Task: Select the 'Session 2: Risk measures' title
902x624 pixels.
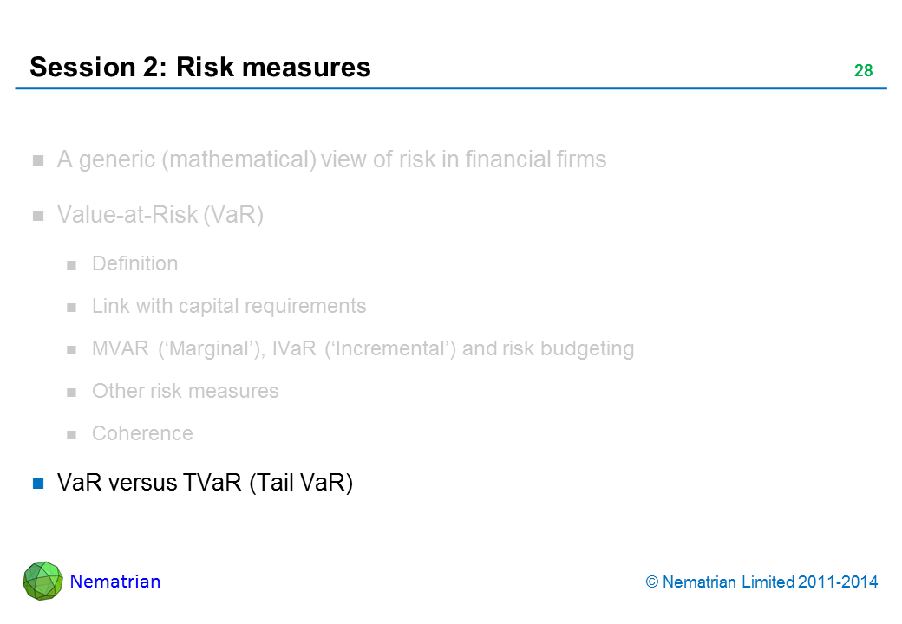Action: pos(200,67)
